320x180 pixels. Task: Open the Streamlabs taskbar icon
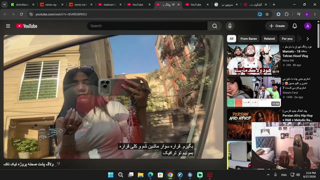200,175
